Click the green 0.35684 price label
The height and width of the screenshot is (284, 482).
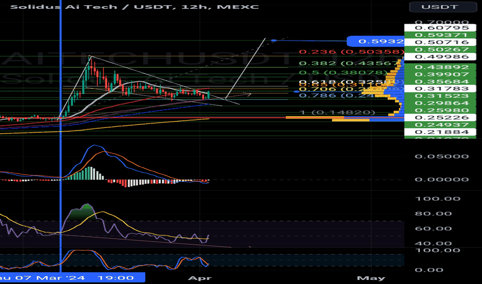pos(441,82)
